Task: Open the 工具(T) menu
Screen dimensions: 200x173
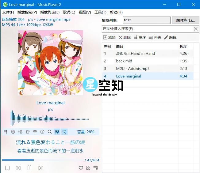Action: coord(100,12)
